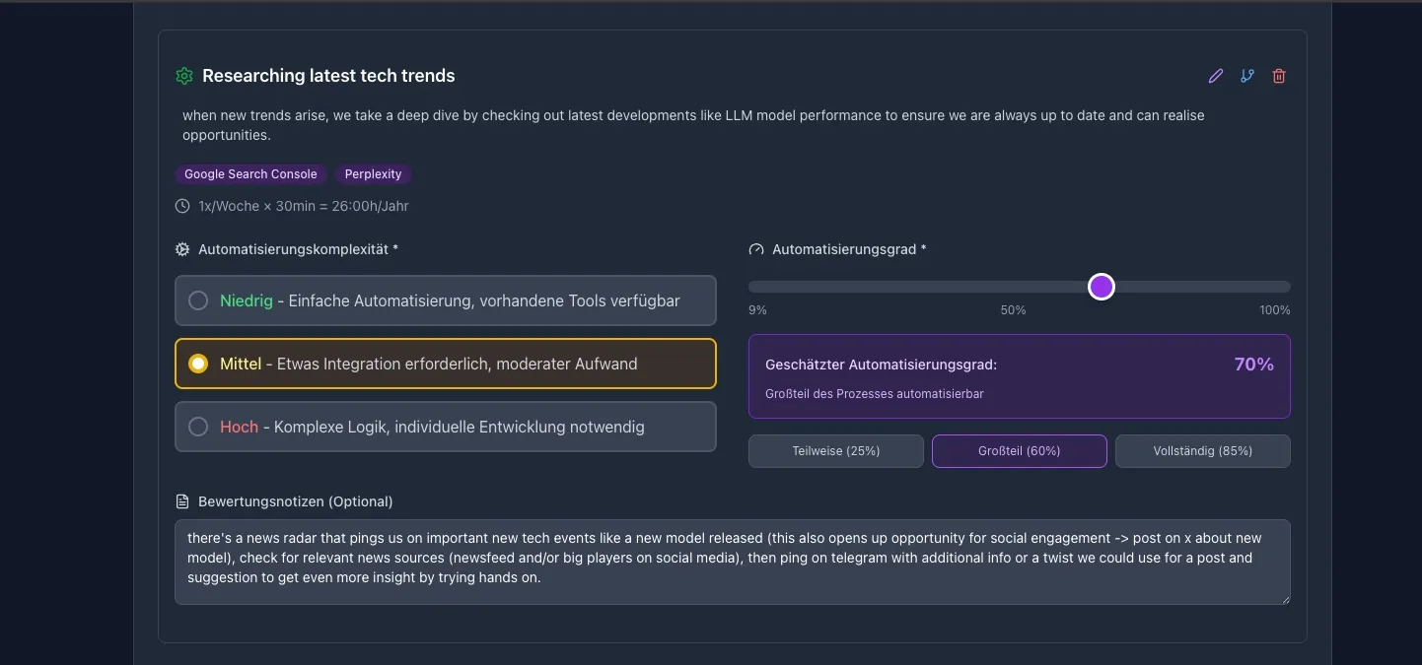Image resolution: width=1422 pixels, height=665 pixels.
Task: Select the Niedrig complexity radio option
Action: 446,300
